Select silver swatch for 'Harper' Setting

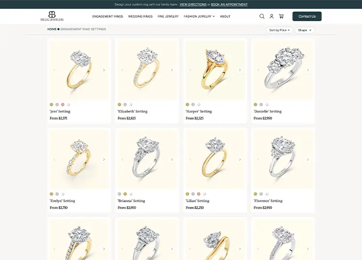tap(193, 104)
